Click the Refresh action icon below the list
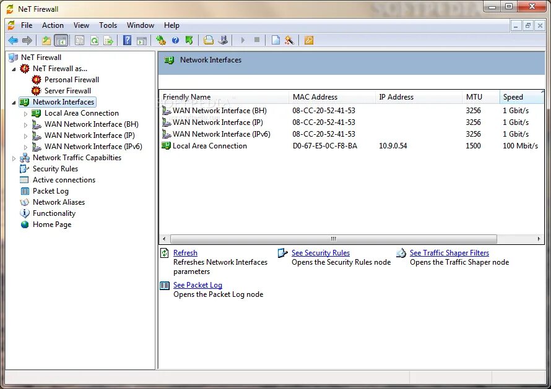551x389 pixels. point(165,253)
